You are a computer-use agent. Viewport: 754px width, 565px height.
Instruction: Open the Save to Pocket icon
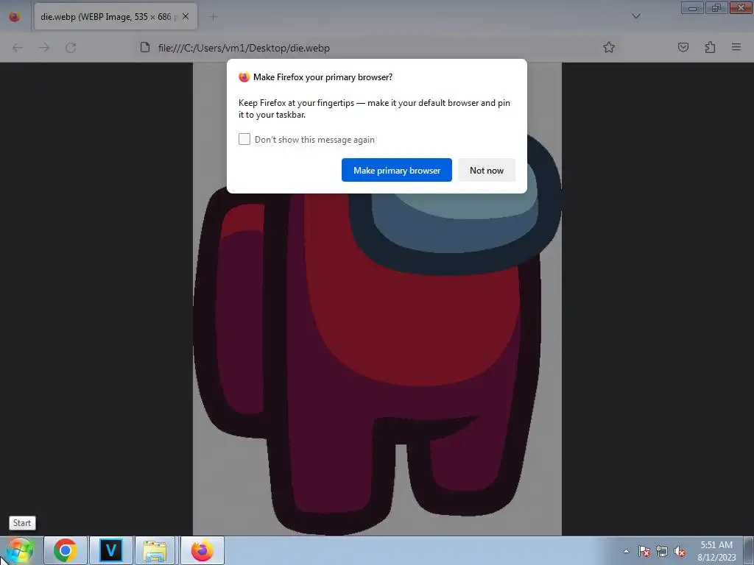click(x=683, y=47)
